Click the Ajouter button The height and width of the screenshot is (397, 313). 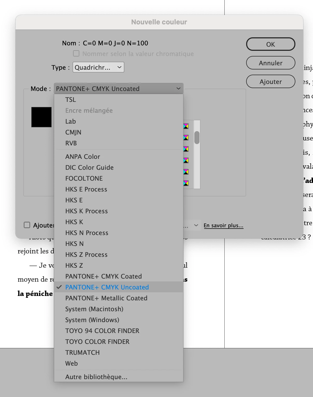click(x=271, y=82)
